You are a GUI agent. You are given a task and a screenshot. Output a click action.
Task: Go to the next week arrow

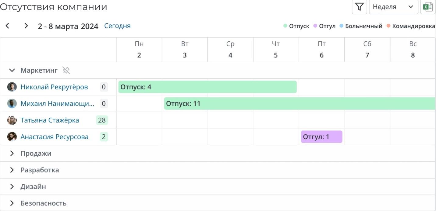tap(26, 26)
